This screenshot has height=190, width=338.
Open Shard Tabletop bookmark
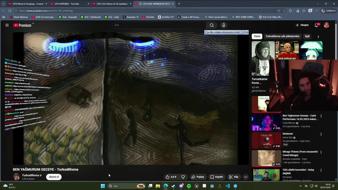click(18, 17)
